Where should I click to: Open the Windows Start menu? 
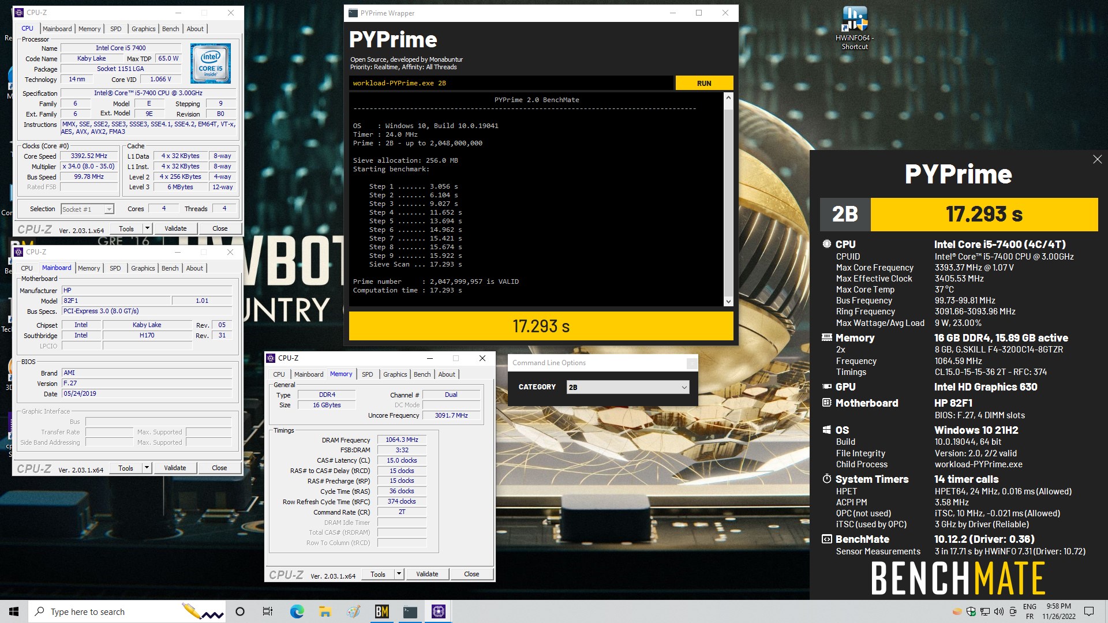click(x=14, y=611)
